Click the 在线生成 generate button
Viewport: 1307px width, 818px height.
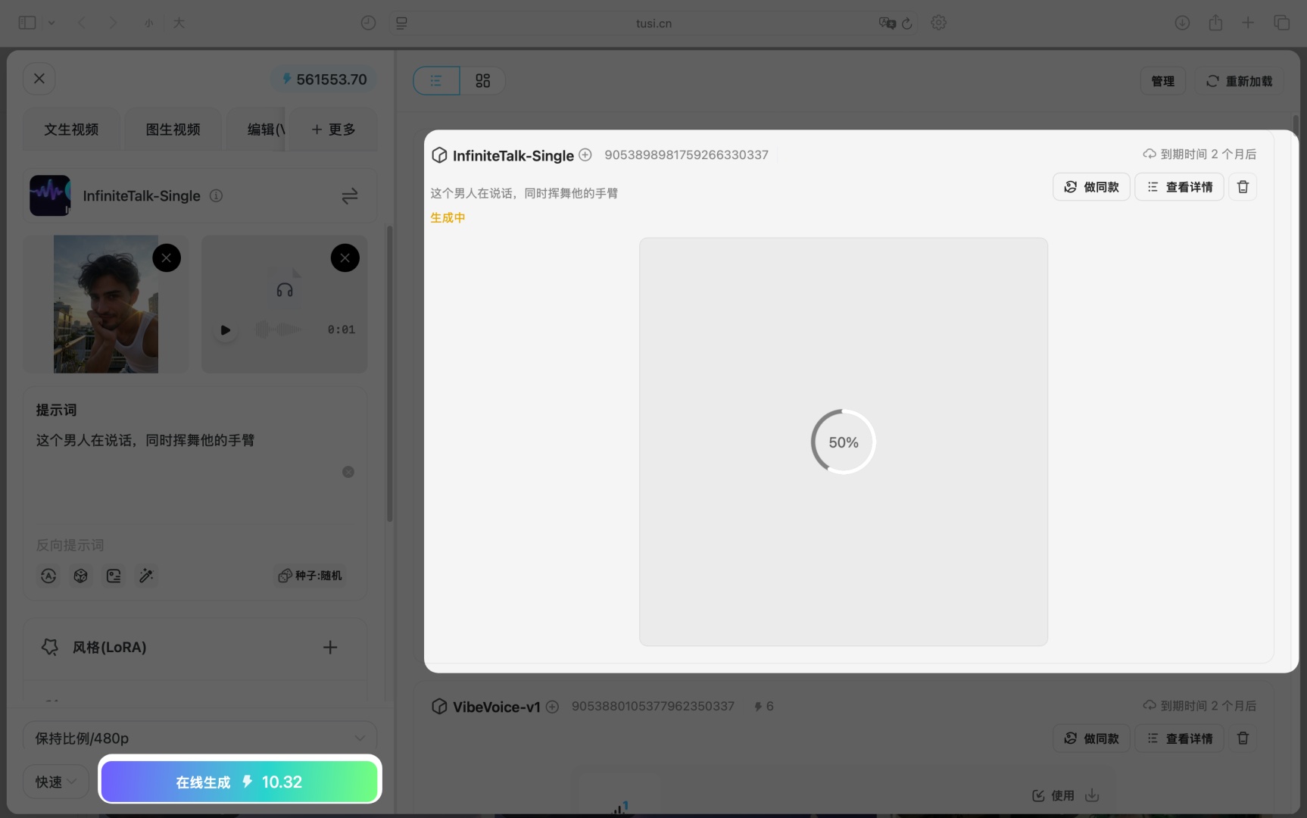[239, 782]
